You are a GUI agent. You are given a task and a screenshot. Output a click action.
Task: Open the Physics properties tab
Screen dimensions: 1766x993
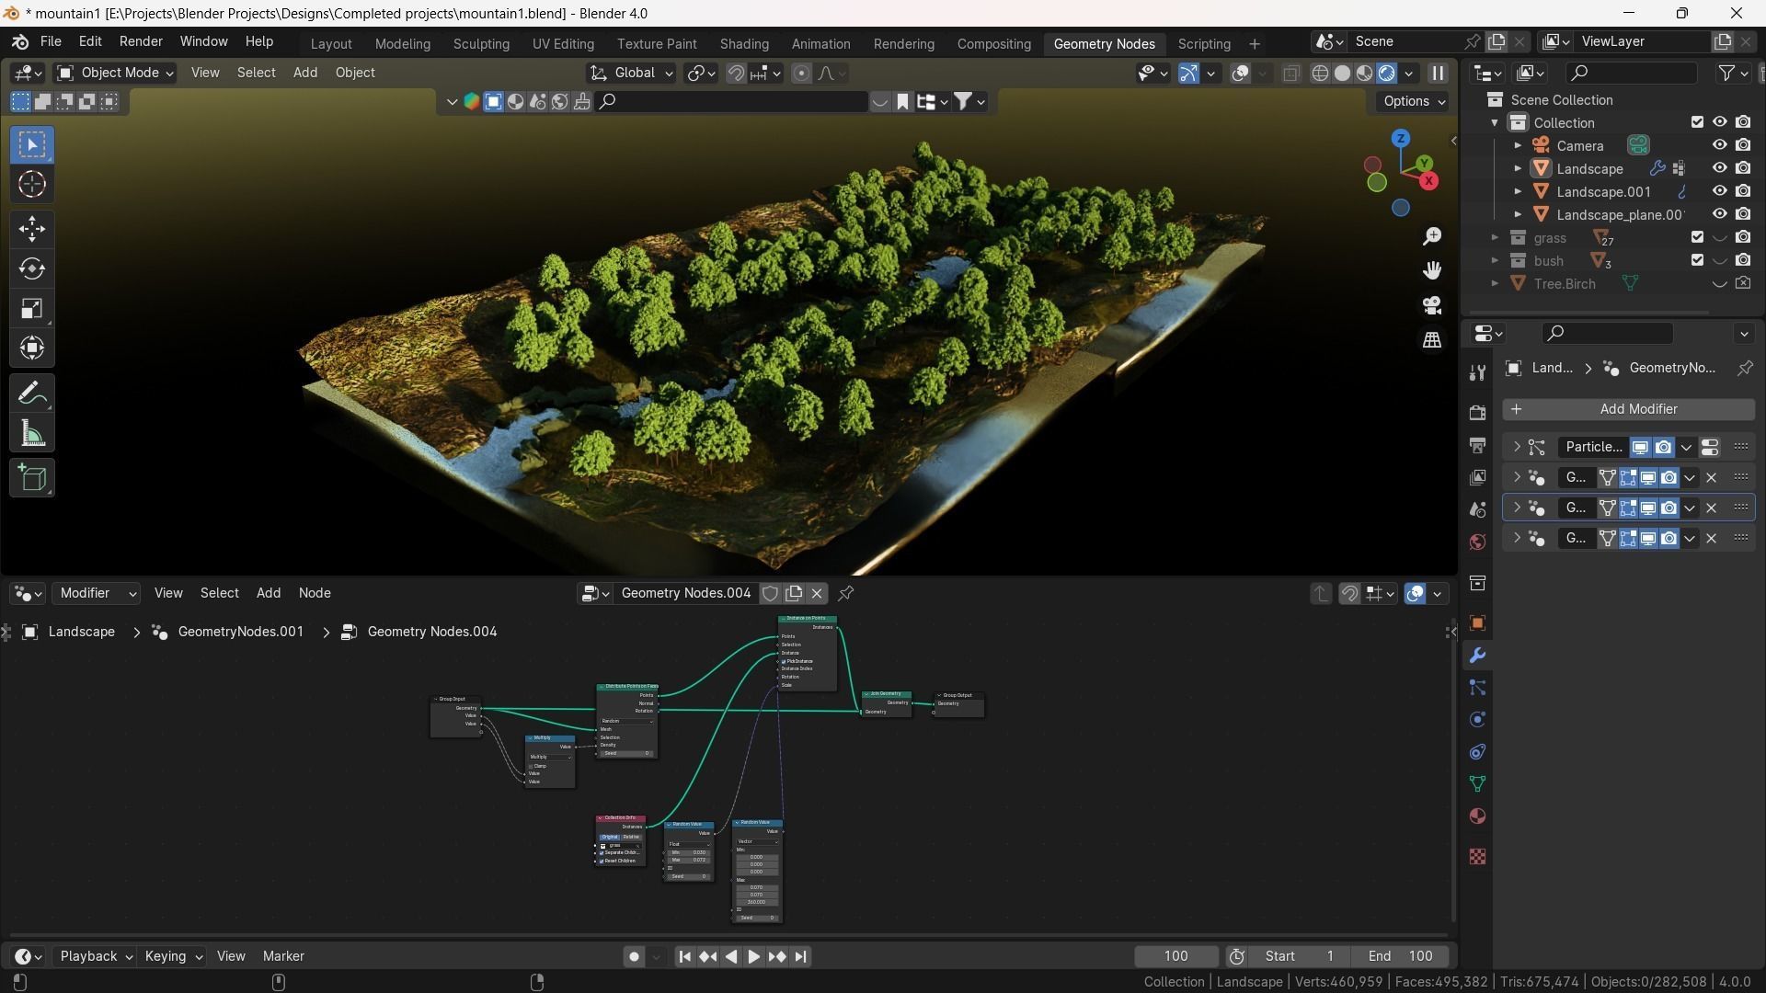click(1477, 720)
